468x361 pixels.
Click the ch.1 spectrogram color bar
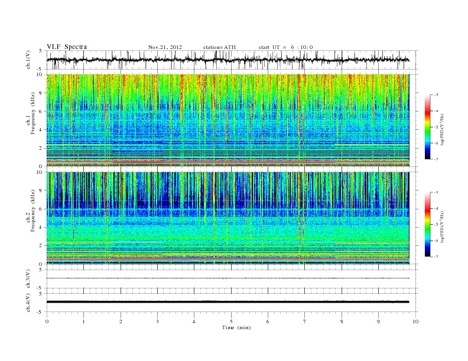point(427,127)
